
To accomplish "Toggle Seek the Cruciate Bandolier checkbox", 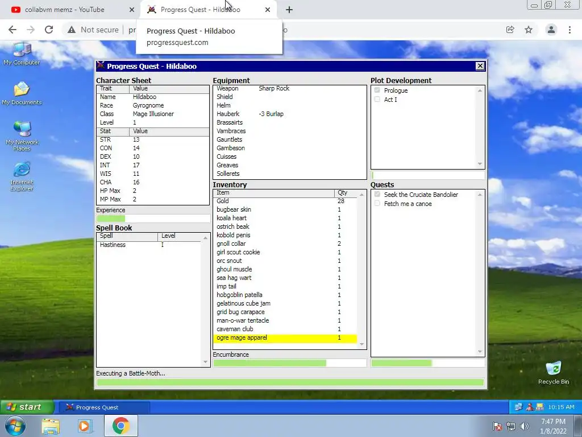I will point(377,195).
